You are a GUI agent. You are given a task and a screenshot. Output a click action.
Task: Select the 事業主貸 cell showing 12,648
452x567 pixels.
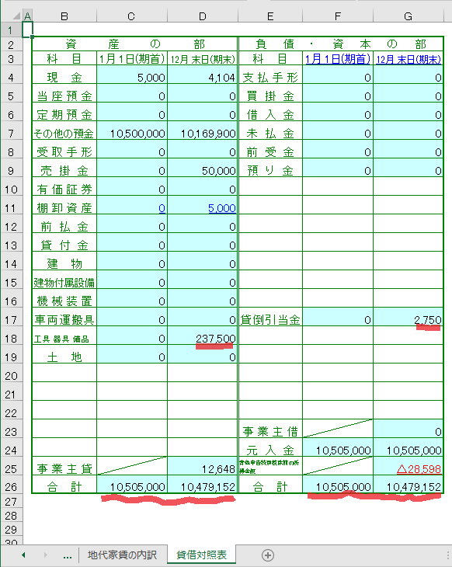(203, 468)
